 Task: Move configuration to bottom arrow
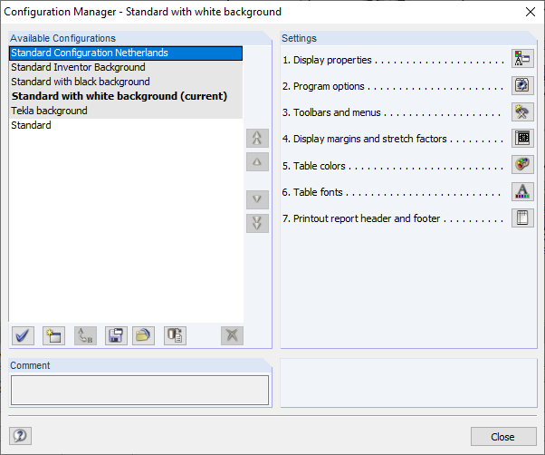point(257,223)
